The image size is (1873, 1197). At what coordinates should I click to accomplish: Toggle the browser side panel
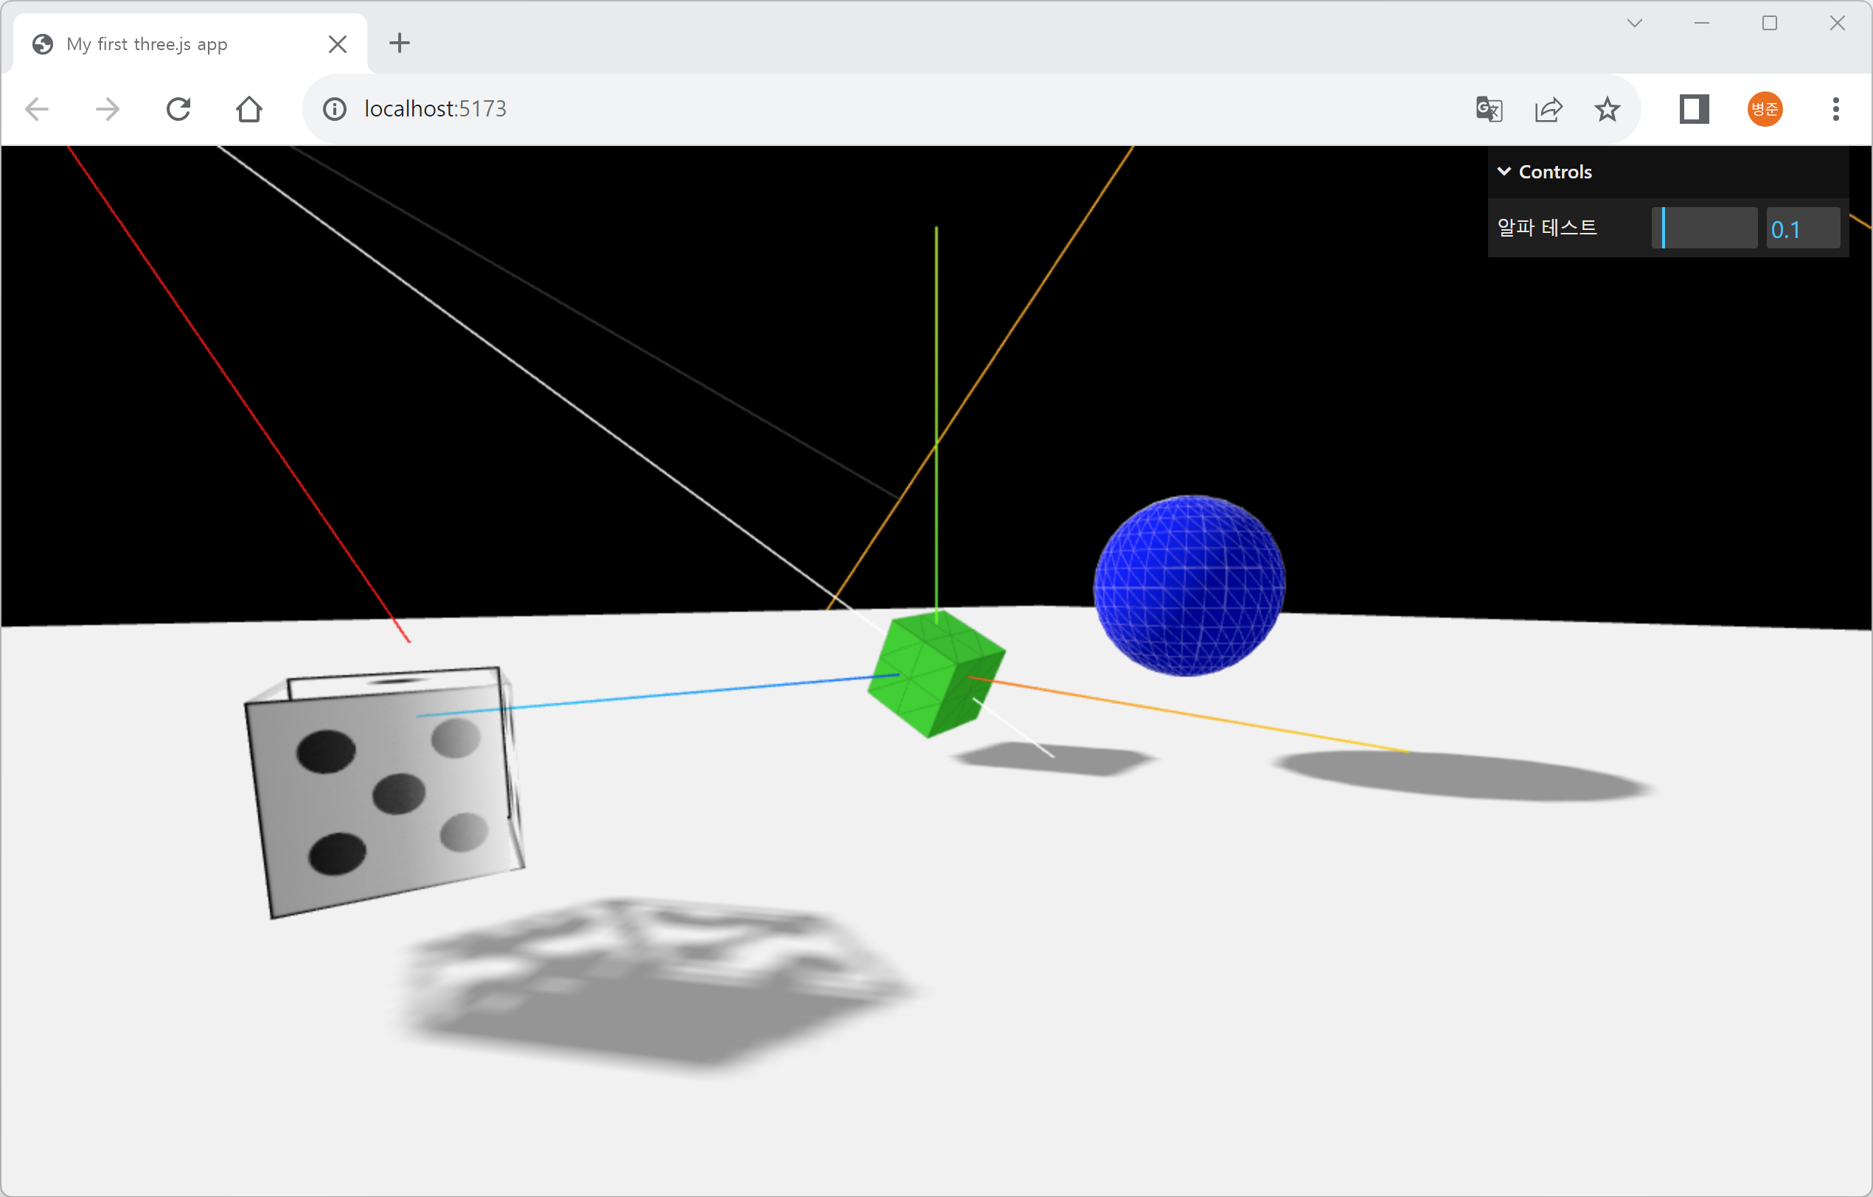pos(1693,109)
